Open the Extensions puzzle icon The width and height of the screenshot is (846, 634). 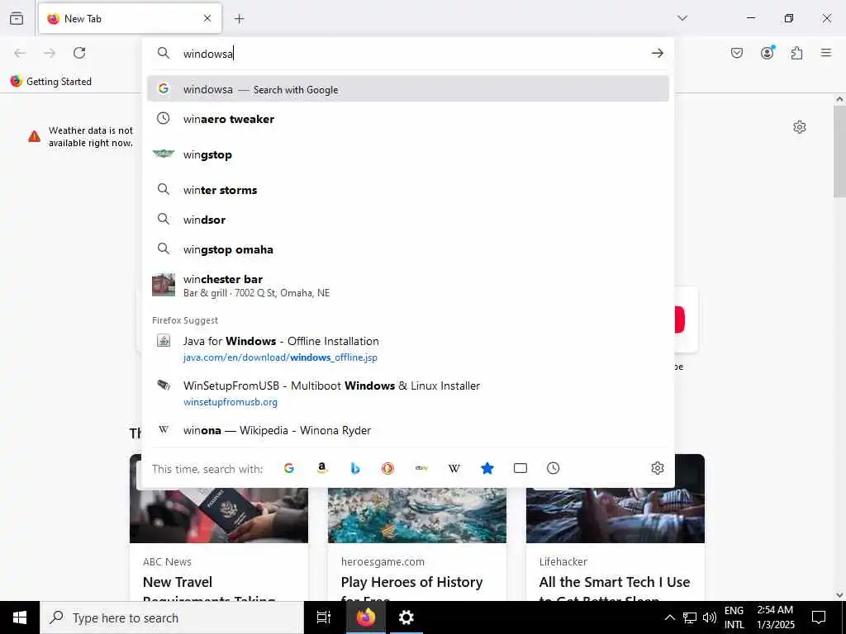coord(797,53)
